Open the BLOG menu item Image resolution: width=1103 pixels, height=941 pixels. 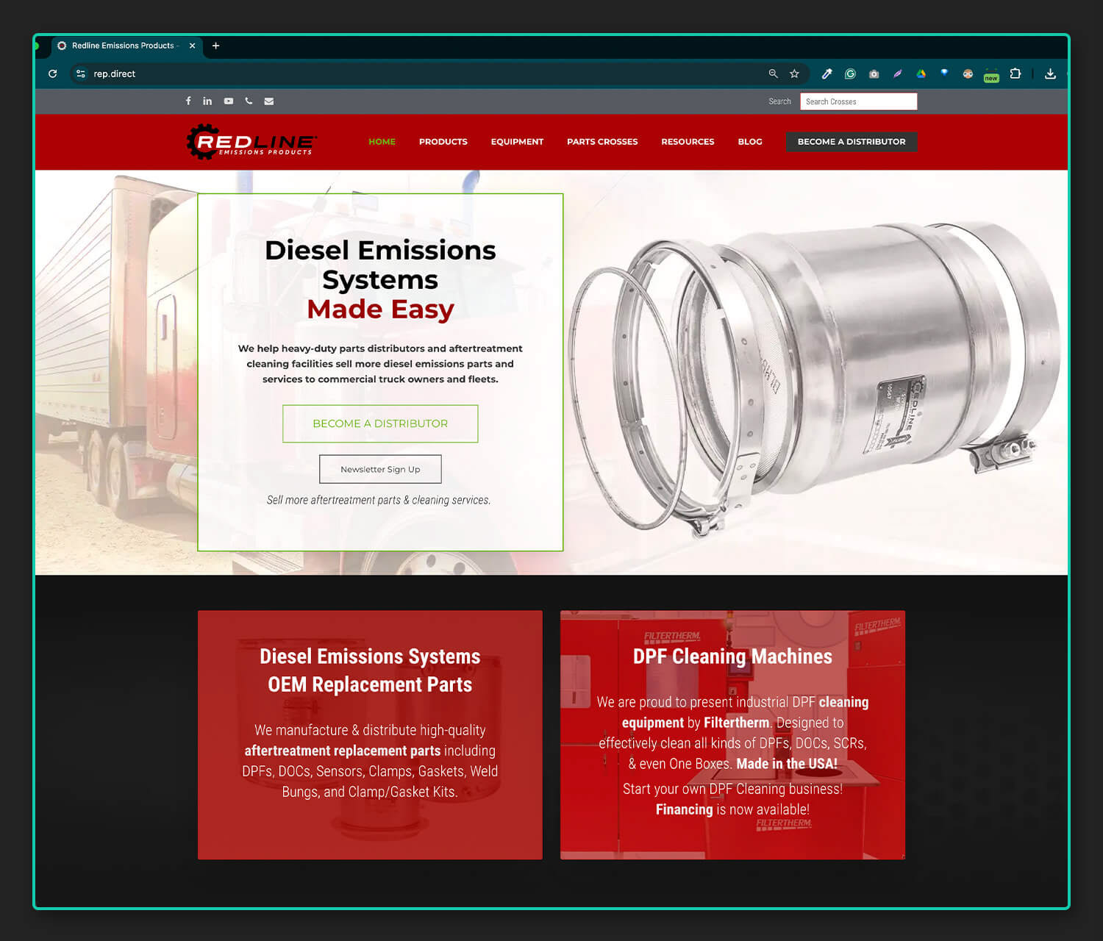(x=750, y=142)
